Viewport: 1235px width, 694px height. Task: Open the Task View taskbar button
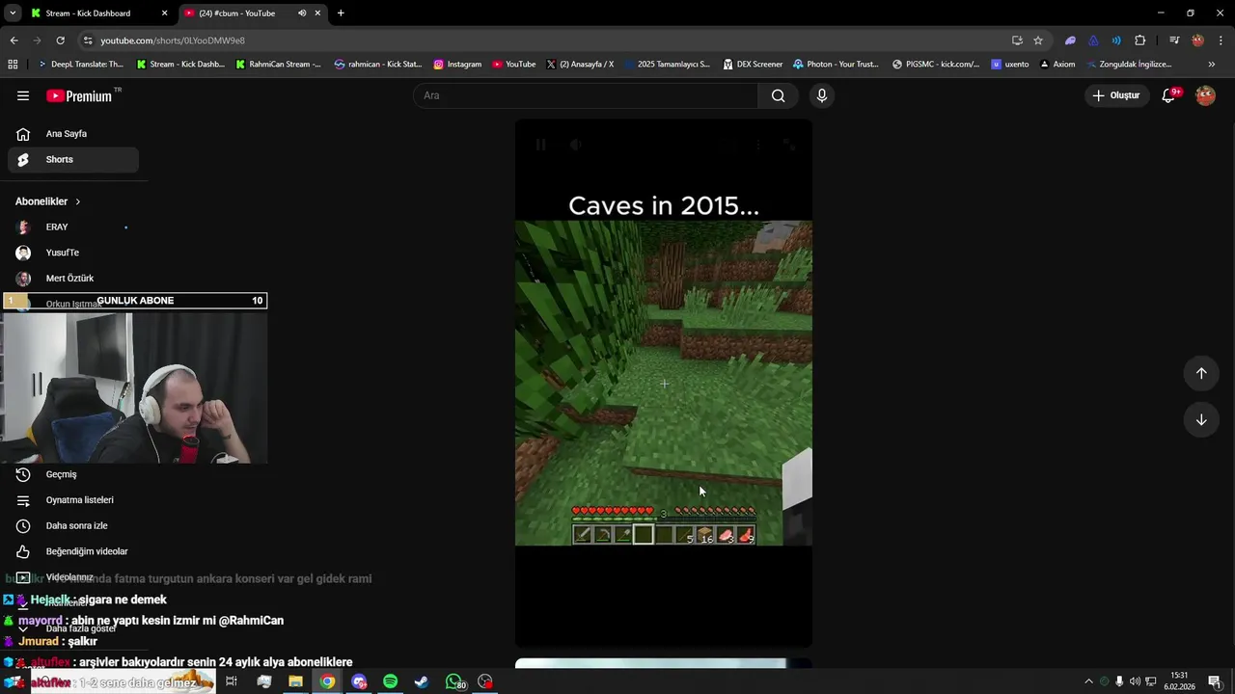tap(232, 681)
